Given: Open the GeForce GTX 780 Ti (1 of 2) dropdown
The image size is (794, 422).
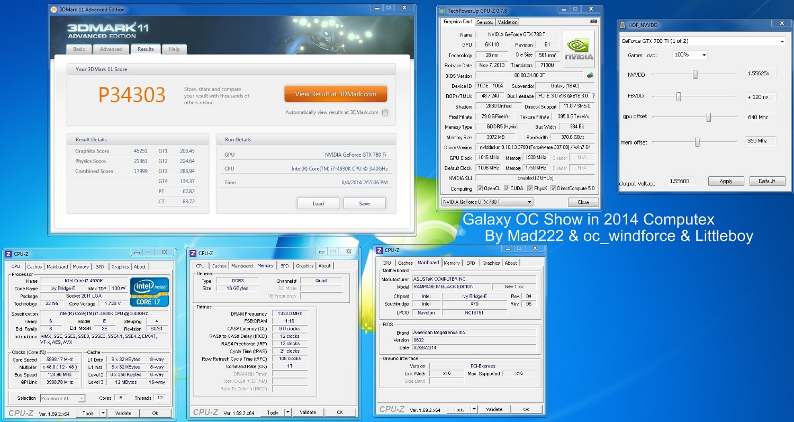Looking at the screenshot, I should [702, 41].
